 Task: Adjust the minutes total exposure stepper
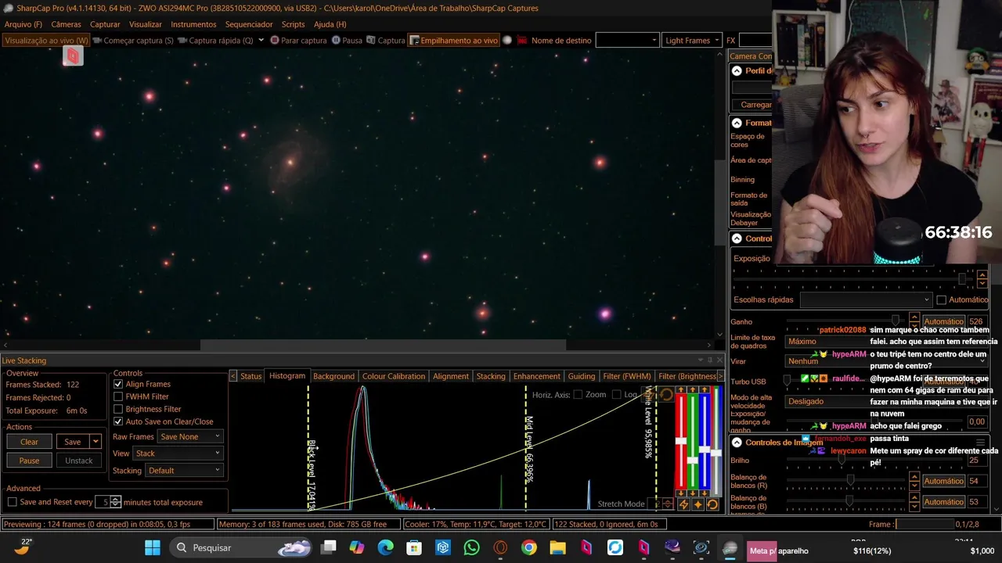116,502
